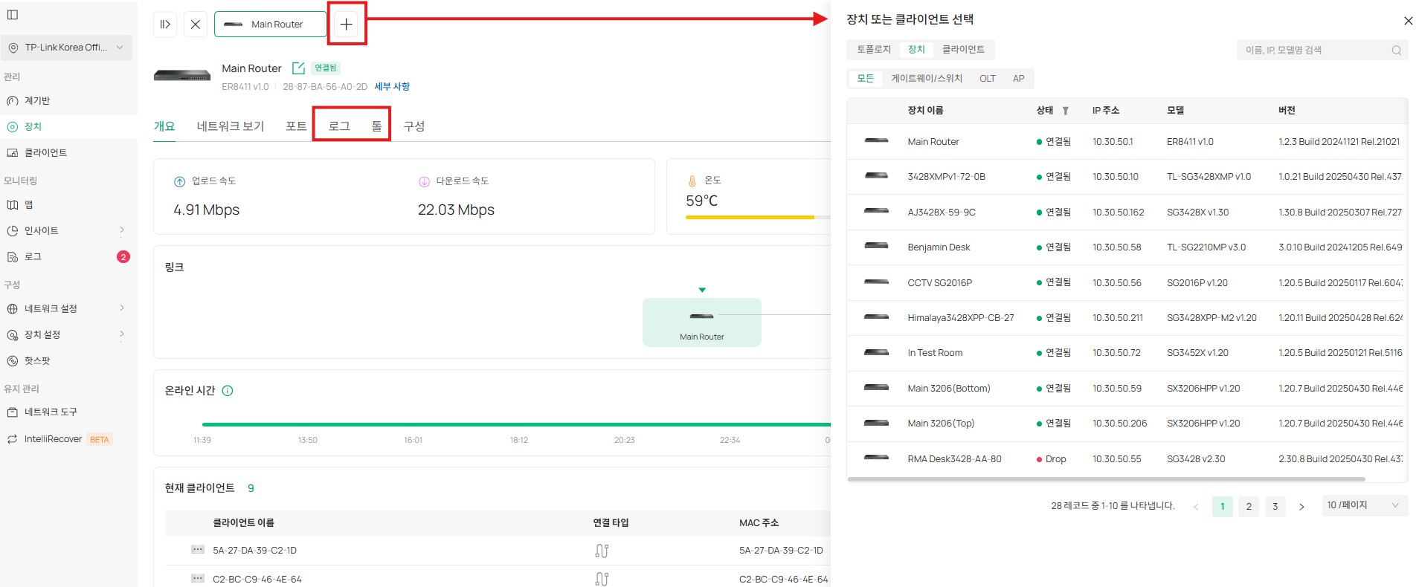The image size is (1419, 587).
Task: Click the panel collapse arrow button
Action: point(165,25)
